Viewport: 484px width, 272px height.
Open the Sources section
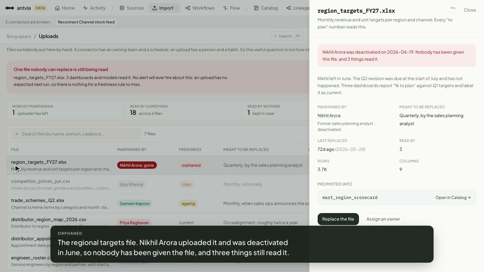[132, 8]
